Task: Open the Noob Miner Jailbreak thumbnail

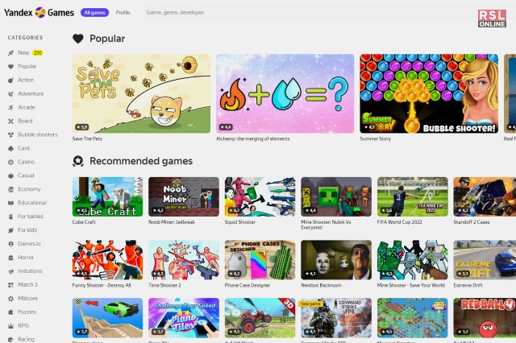Action: (x=184, y=196)
